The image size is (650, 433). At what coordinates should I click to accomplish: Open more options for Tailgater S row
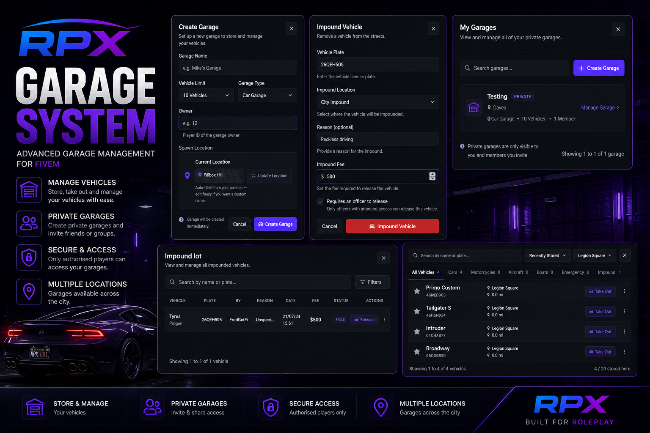coord(624,312)
